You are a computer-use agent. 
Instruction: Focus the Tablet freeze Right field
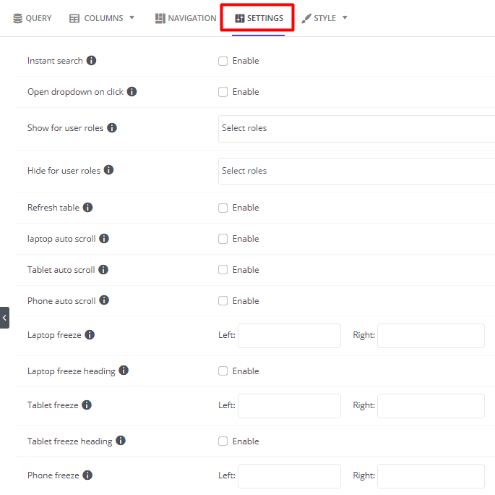[x=431, y=406]
